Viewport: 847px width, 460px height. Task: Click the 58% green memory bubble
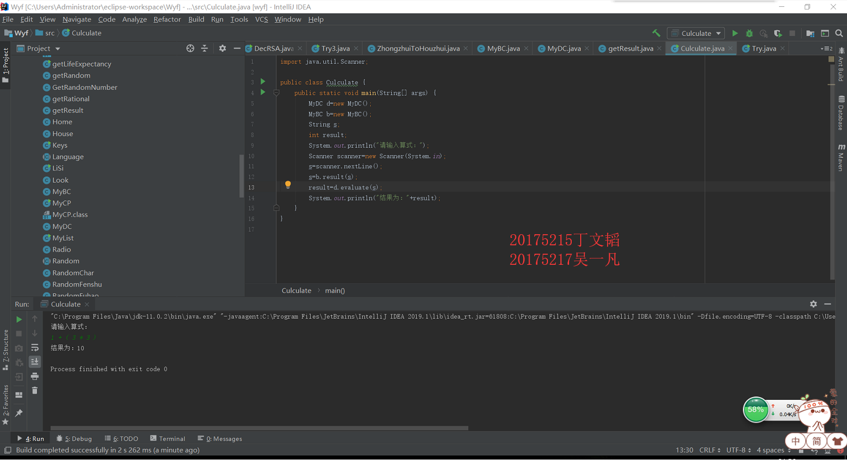(756, 410)
